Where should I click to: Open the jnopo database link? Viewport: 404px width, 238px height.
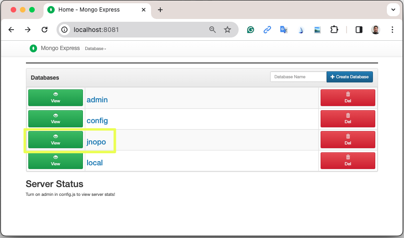(x=96, y=142)
